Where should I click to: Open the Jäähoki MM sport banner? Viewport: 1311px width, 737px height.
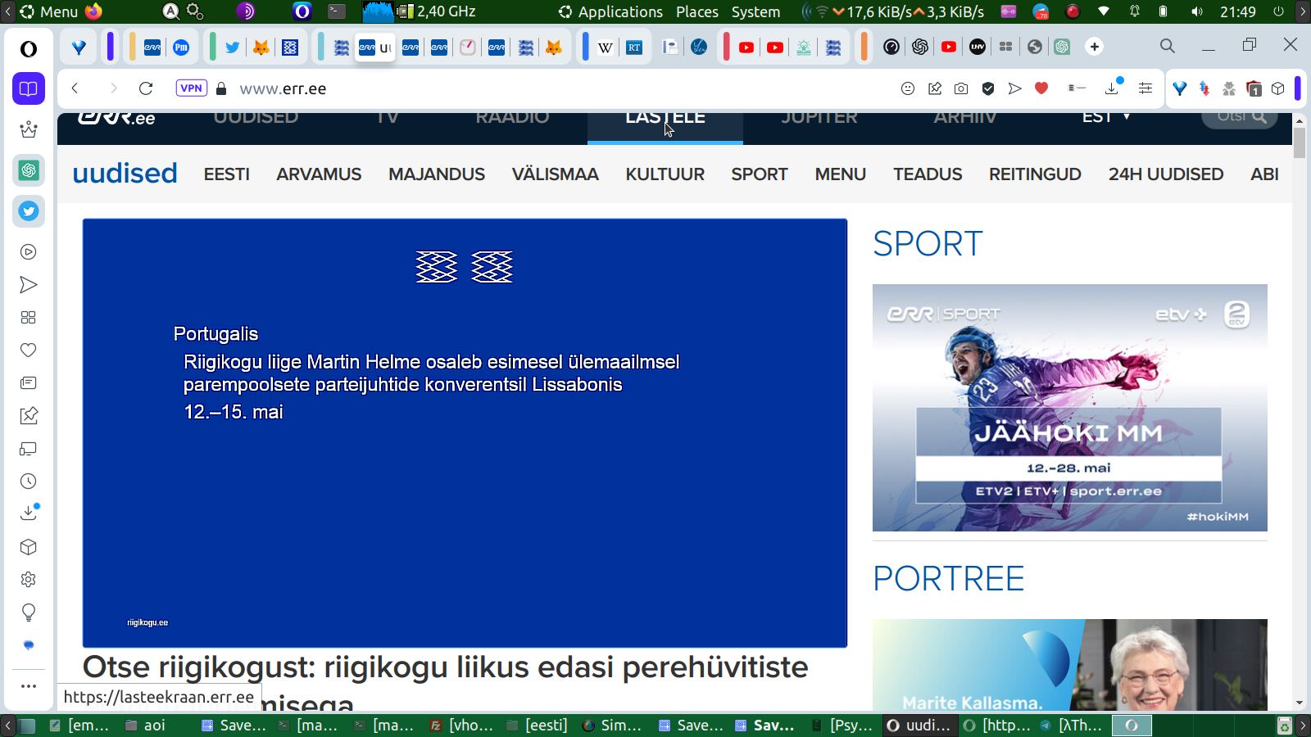point(1070,408)
